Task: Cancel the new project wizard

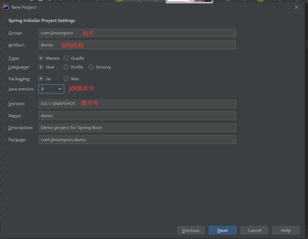Action: pos(255,230)
